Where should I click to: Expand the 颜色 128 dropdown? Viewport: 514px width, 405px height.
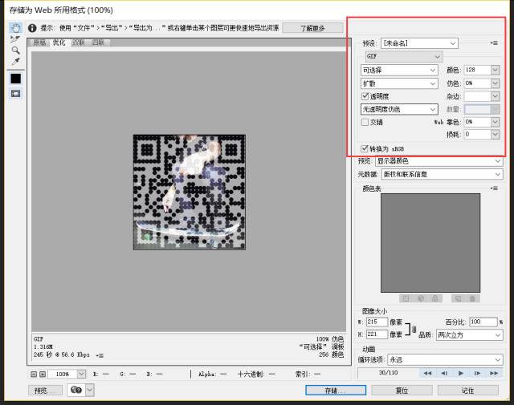(495, 70)
